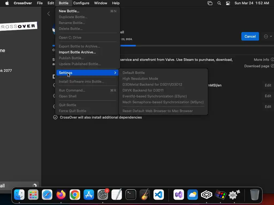Open the Edit menu
Viewport: 274px width, 205px height.
[51, 3]
